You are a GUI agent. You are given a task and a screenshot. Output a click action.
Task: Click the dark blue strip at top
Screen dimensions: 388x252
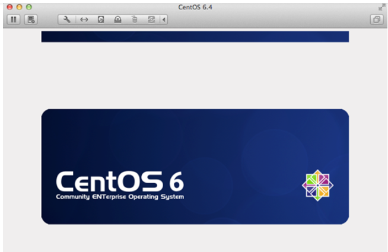click(x=195, y=37)
